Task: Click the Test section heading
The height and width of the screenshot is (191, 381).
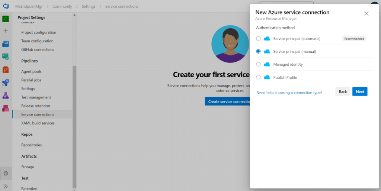Action: tap(25, 178)
